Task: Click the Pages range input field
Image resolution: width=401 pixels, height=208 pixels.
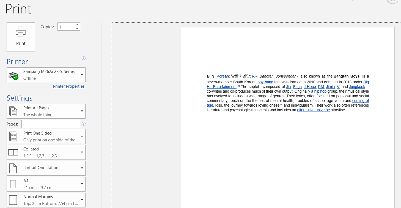Action: (51, 124)
